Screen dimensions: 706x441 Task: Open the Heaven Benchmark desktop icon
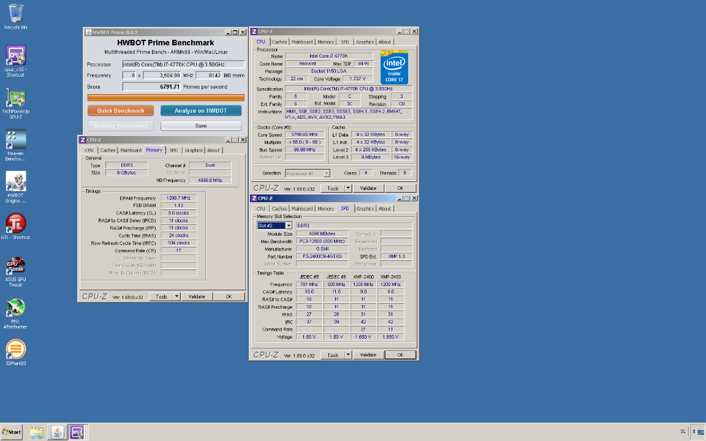click(x=15, y=145)
